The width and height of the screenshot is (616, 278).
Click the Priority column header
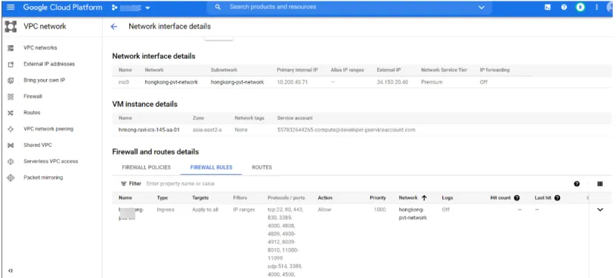tap(378, 197)
